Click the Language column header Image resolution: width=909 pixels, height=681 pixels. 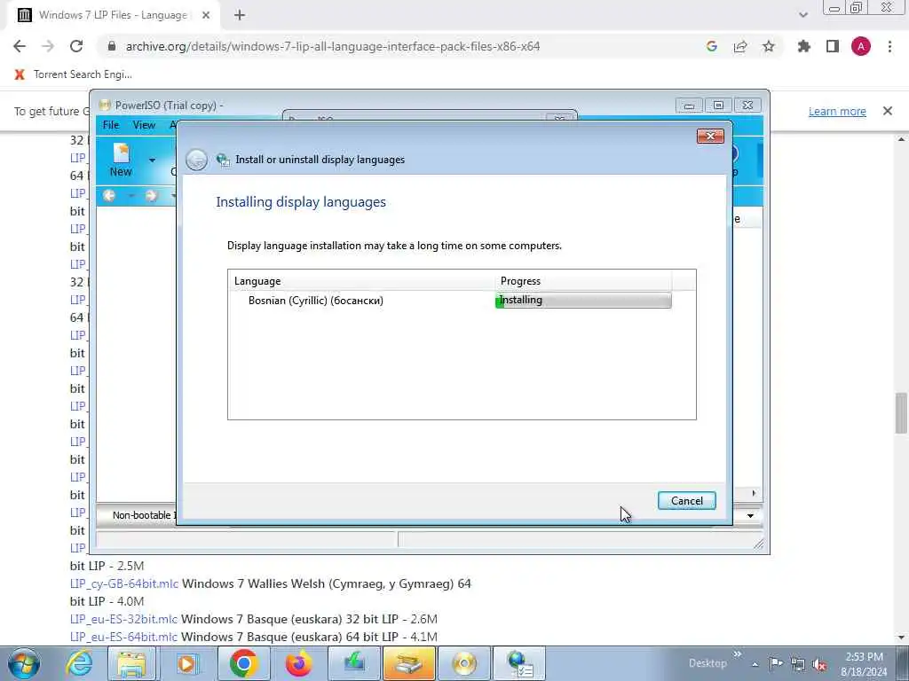(362, 281)
